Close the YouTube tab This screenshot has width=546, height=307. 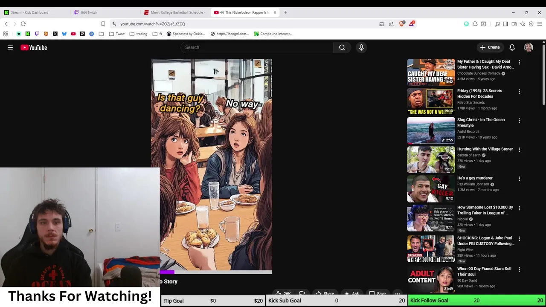275,12
